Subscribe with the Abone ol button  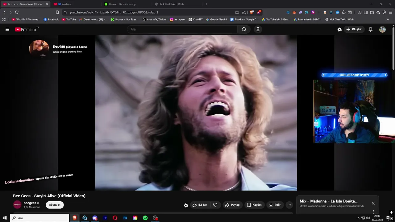coord(55,205)
